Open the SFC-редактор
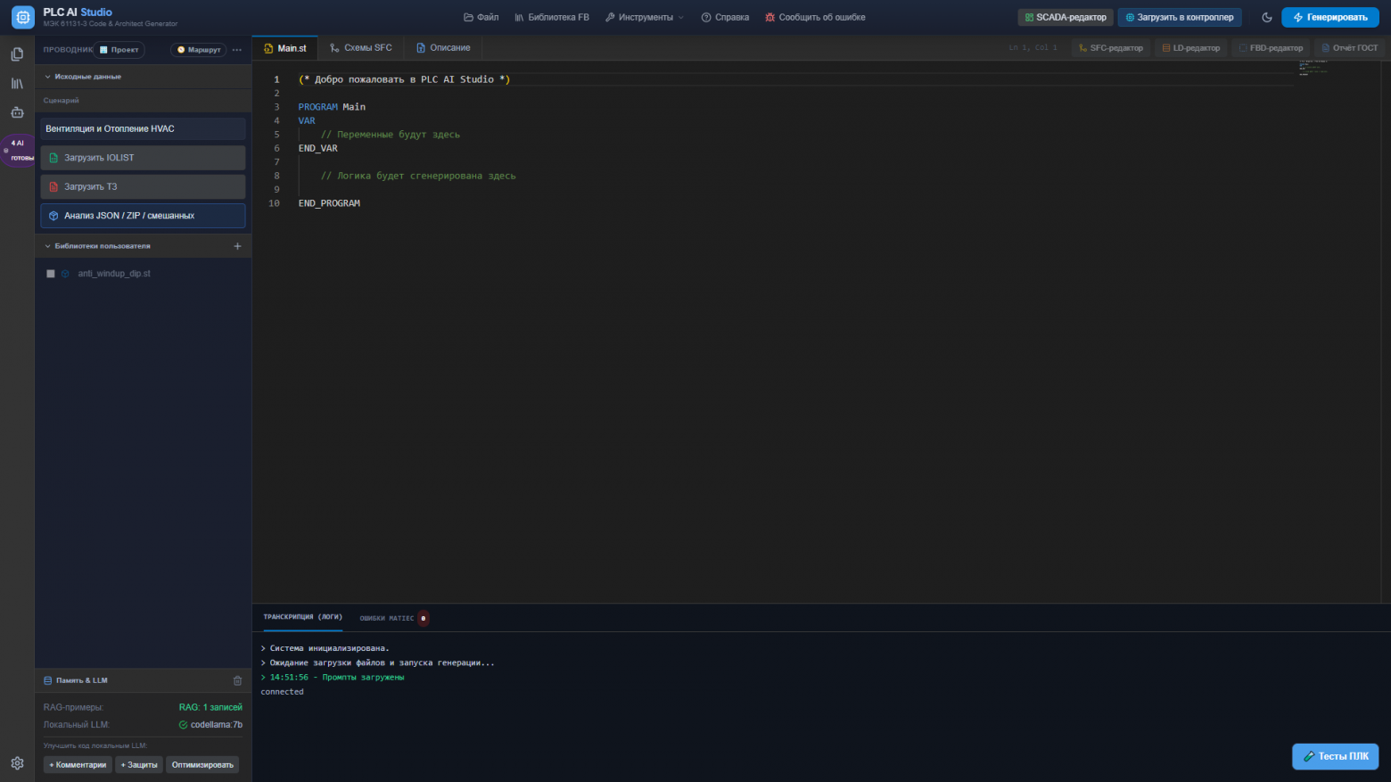The height and width of the screenshot is (782, 1391). [x=1111, y=48]
